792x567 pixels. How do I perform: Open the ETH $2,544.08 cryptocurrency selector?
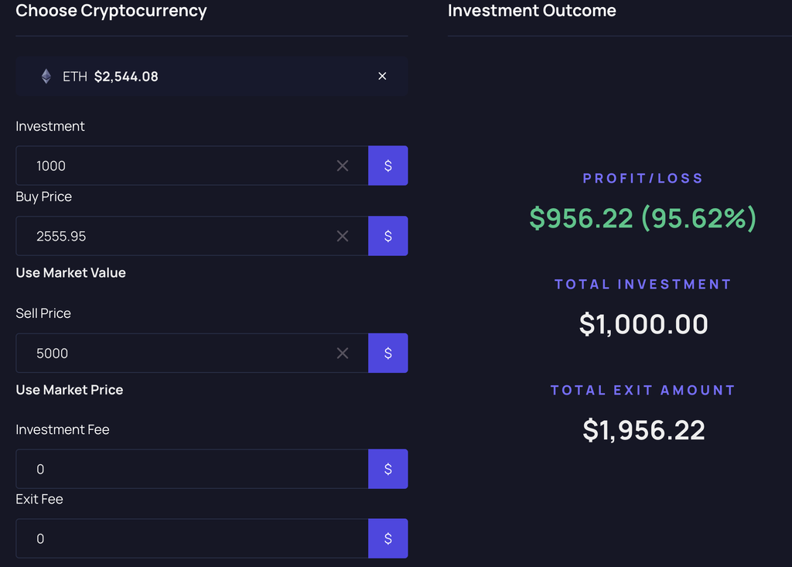tap(212, 77)
